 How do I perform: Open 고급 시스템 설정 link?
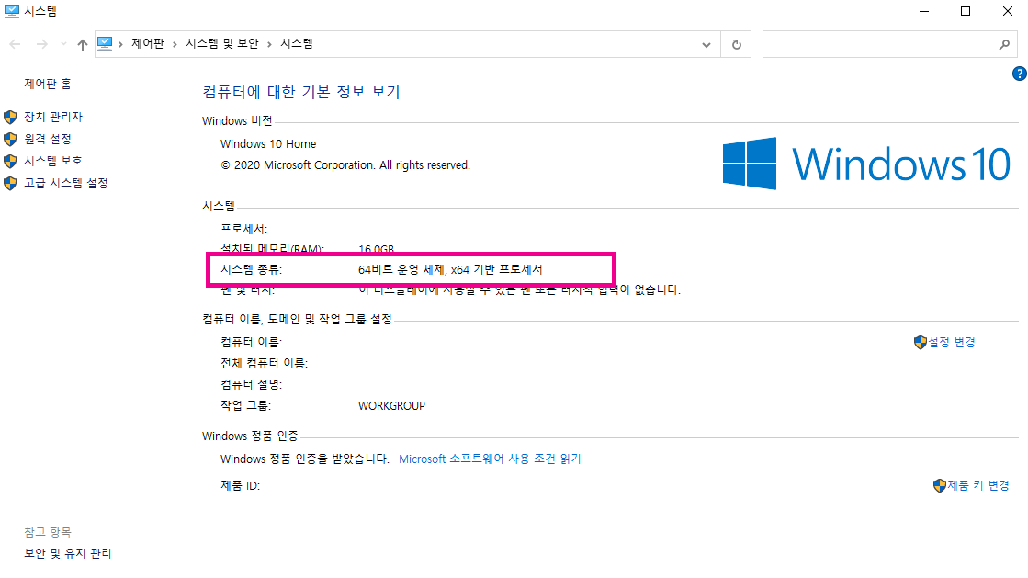click(66, 183)
